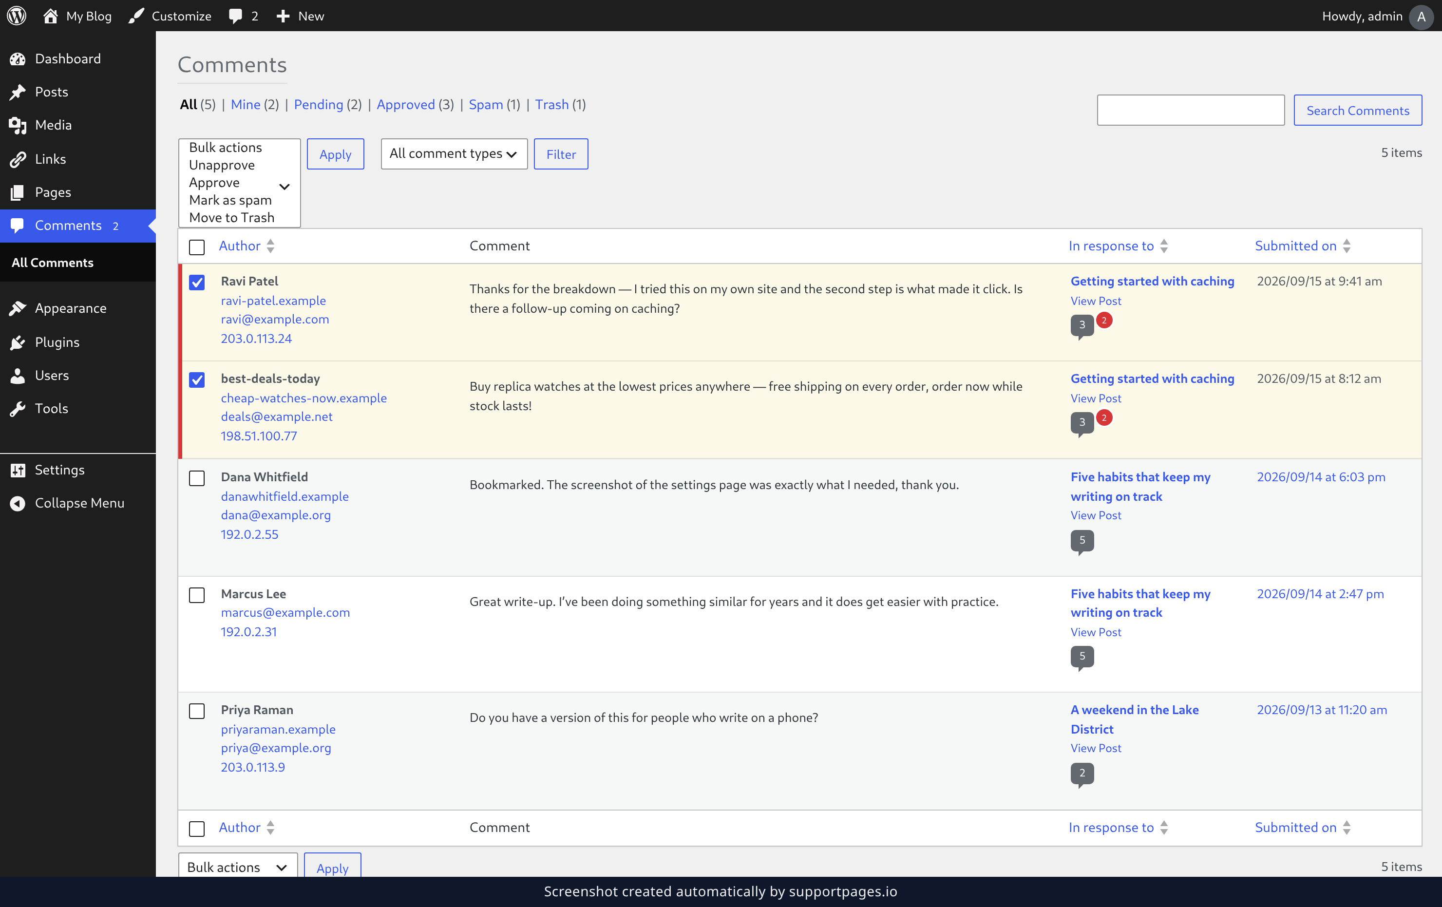The height and width of the screenshot is (907, 1442).
Task: Click the home icon beside My Blog
Action: pos(50,16)
